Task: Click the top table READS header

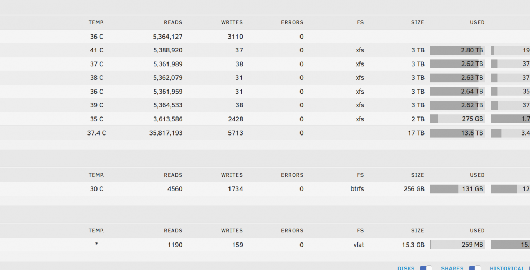Action: coord(173,23)
